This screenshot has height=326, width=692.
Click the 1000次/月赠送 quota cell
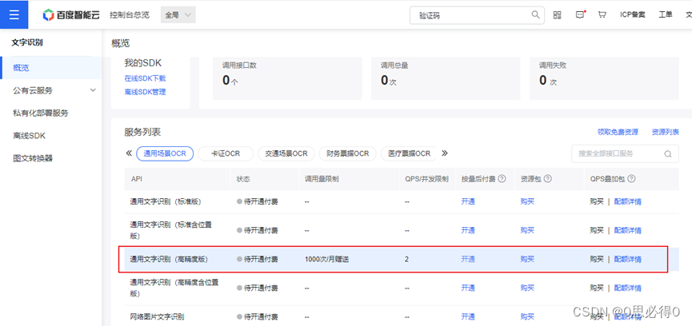[326, 259]
